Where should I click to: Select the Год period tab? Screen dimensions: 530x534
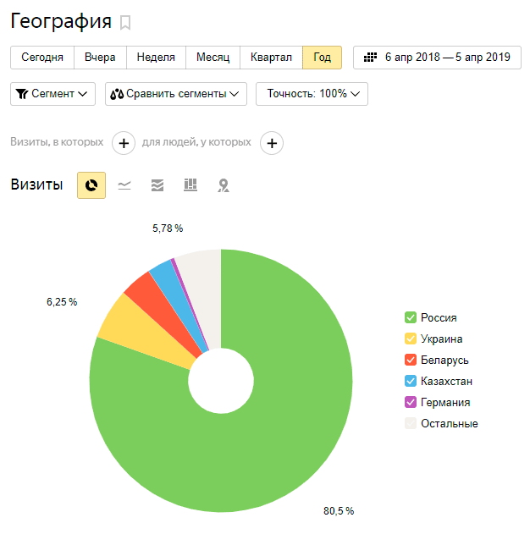[x=322, y=58]
